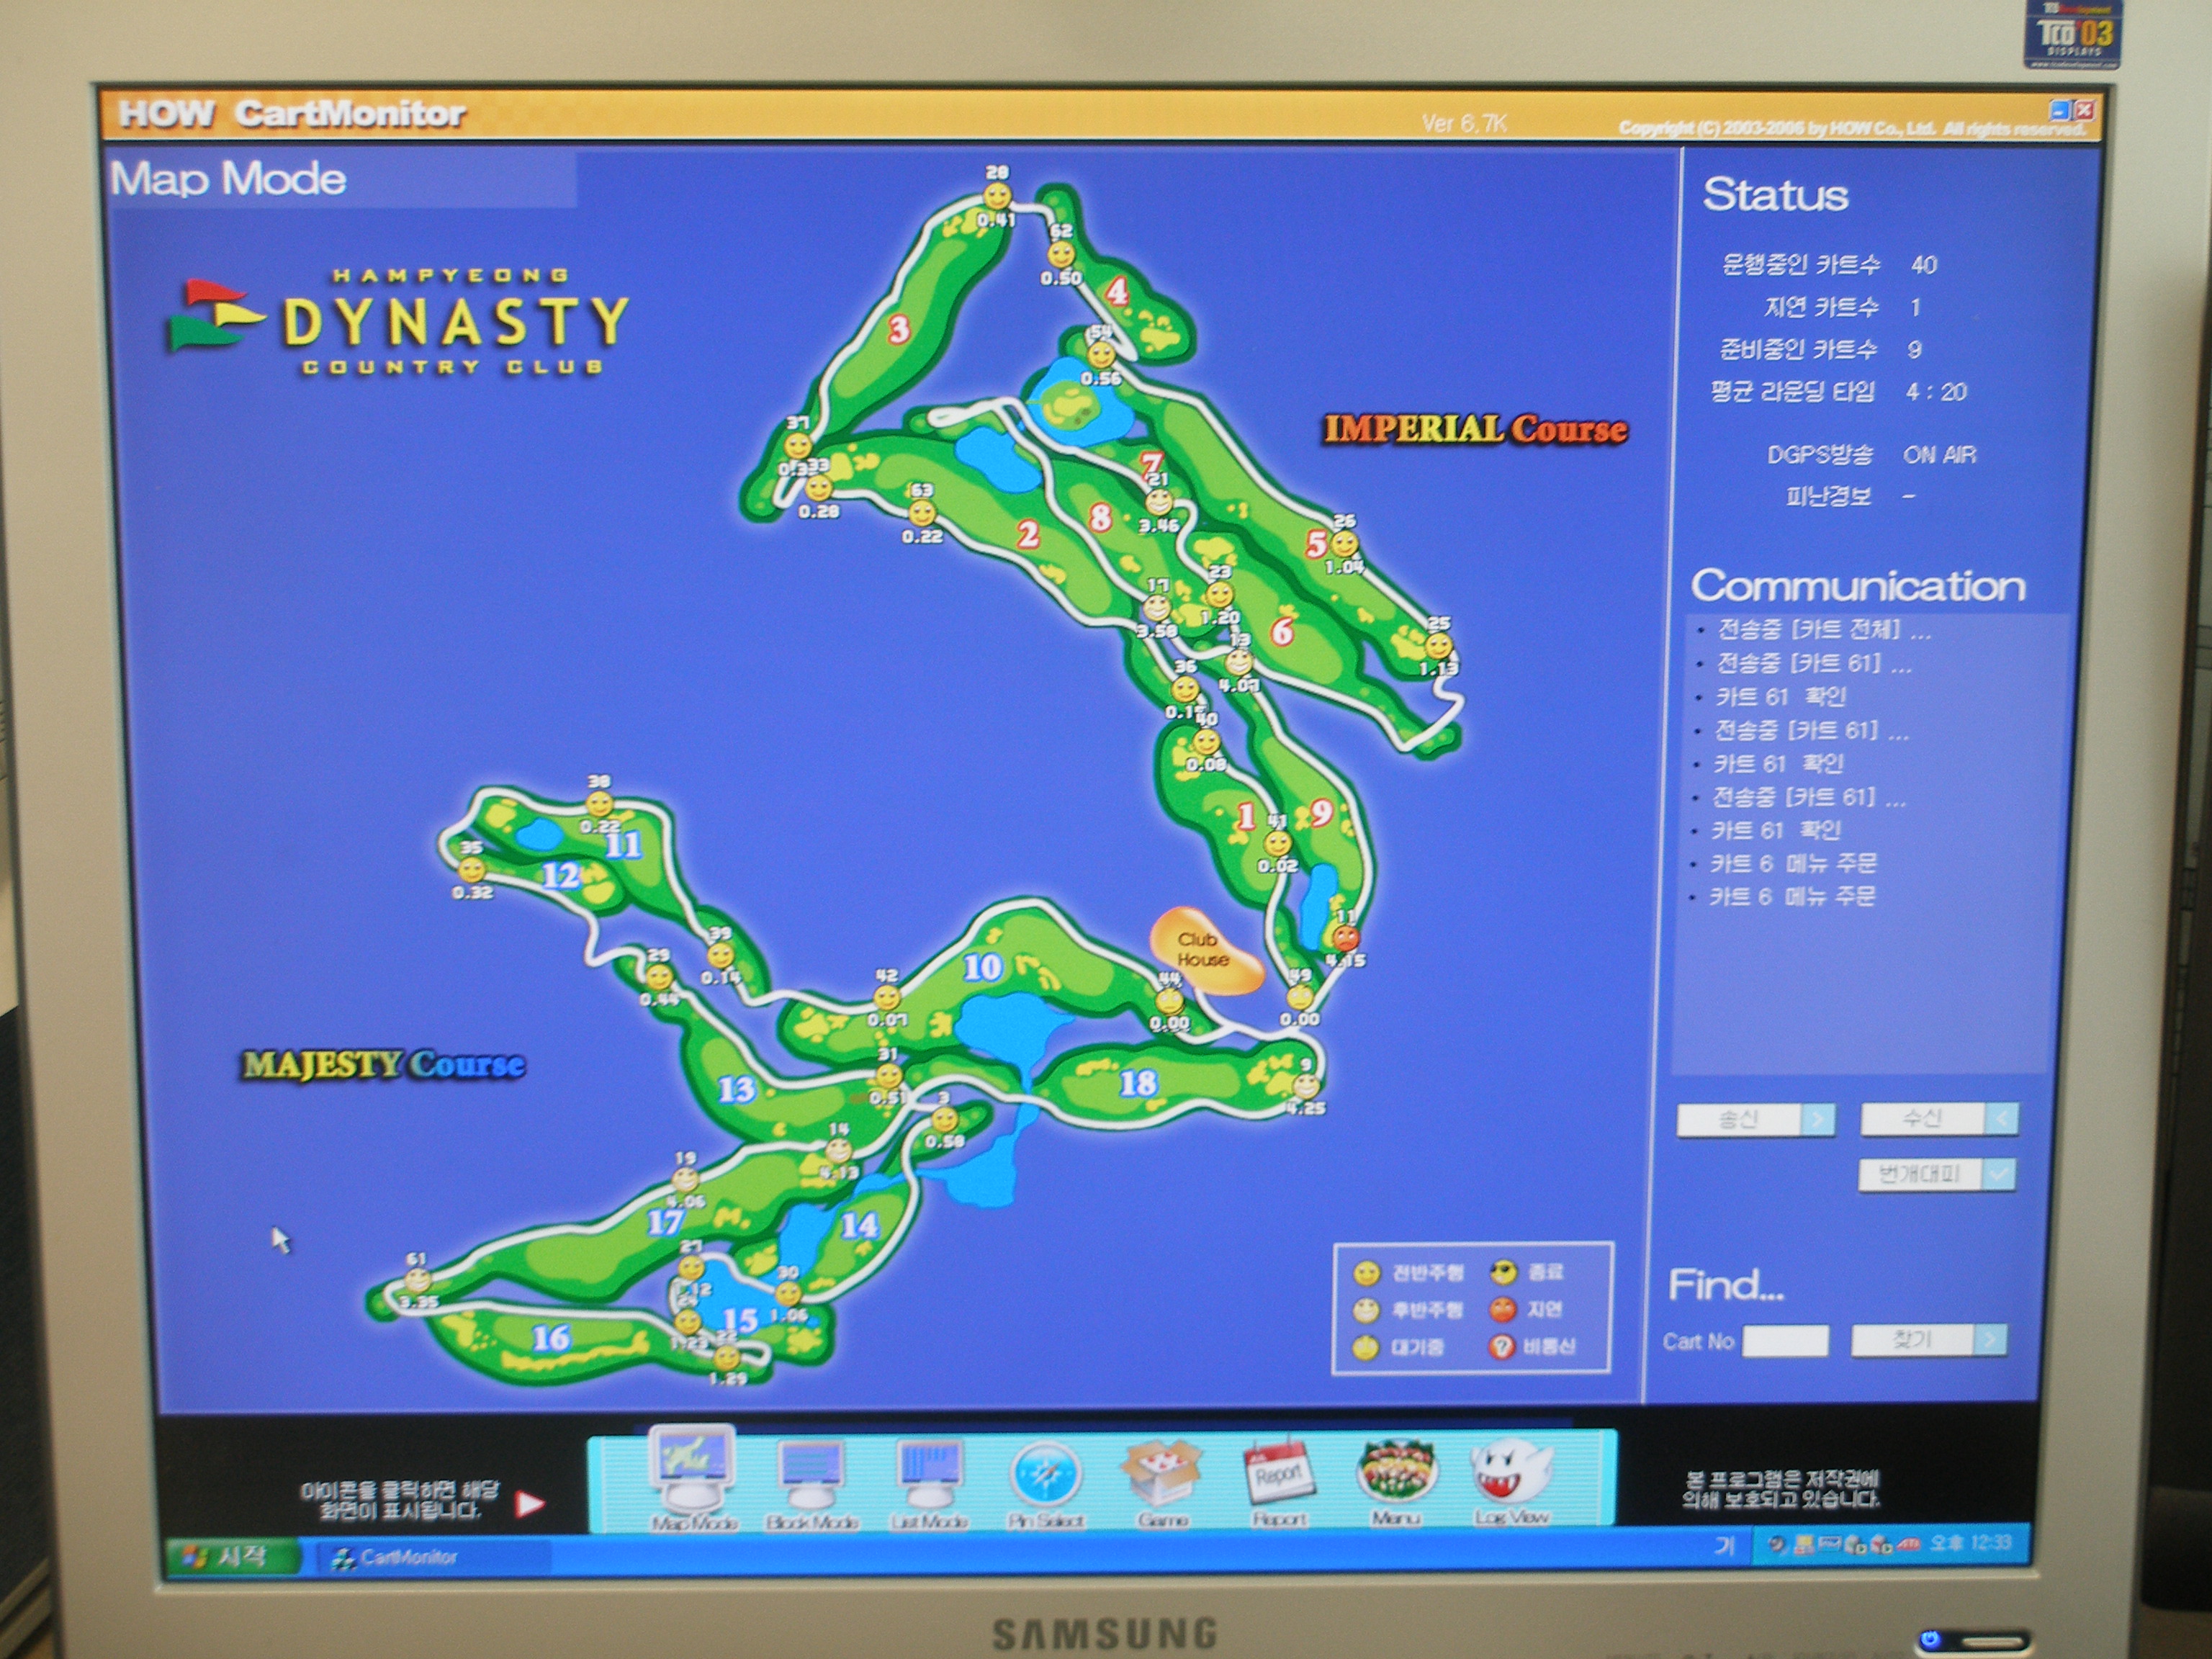Select cart 63 on hole 2
This screenshot has width=2212, height=1659.
(x=922, y=513)
